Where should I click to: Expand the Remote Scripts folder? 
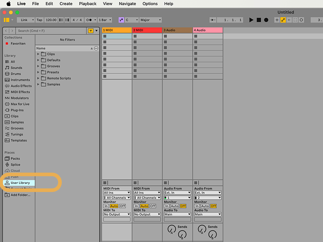click(38, 78)
